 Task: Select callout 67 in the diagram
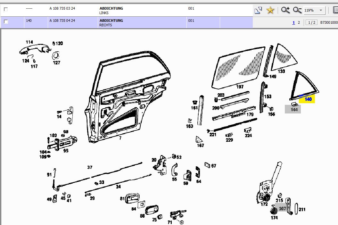coord(214,166)
